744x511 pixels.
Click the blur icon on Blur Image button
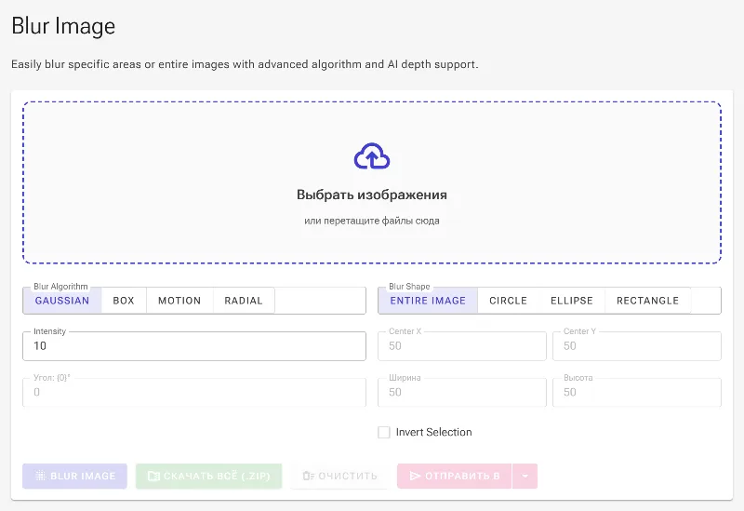coord(40,476)
